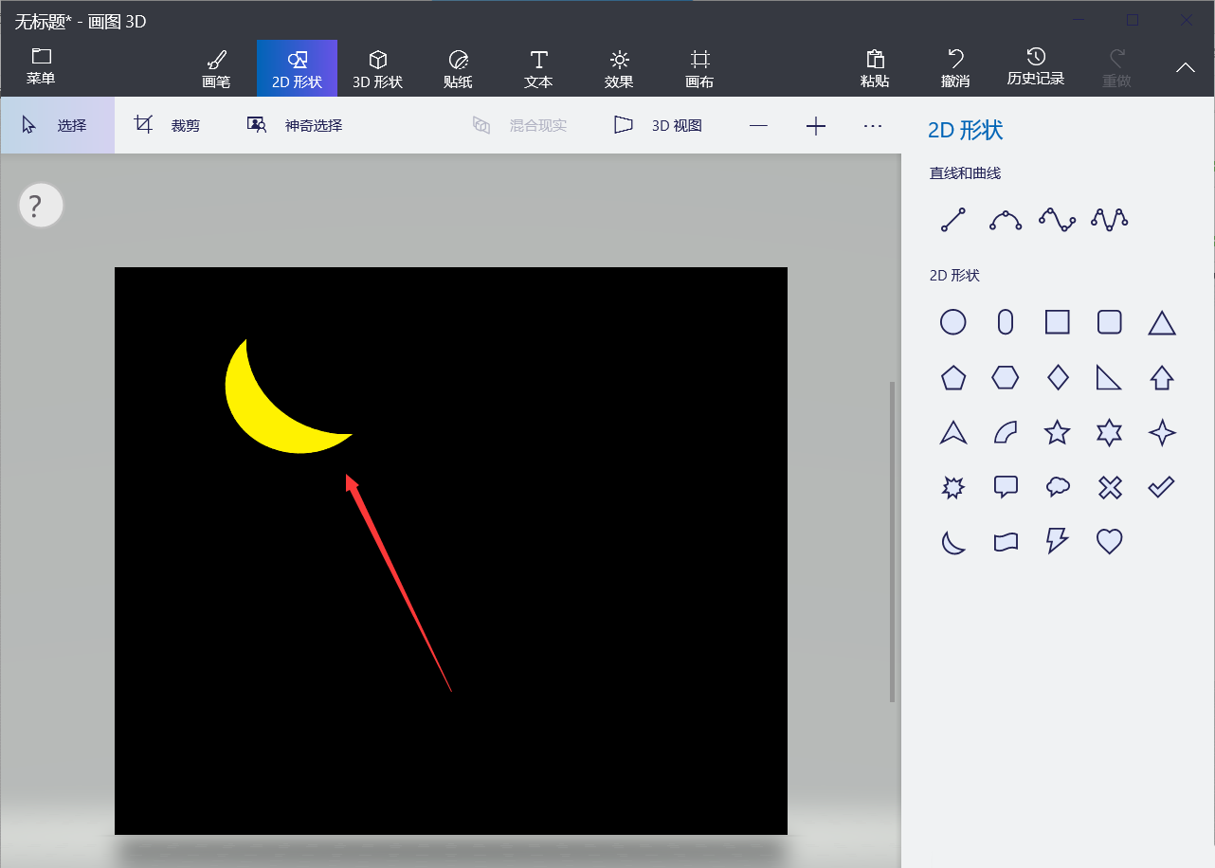The height and width of the screenshot is (868, 1215).
Task: Zoom in with the plus button
Action: (816, 126)
